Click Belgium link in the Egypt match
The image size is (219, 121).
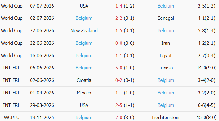tap(84, 56)
